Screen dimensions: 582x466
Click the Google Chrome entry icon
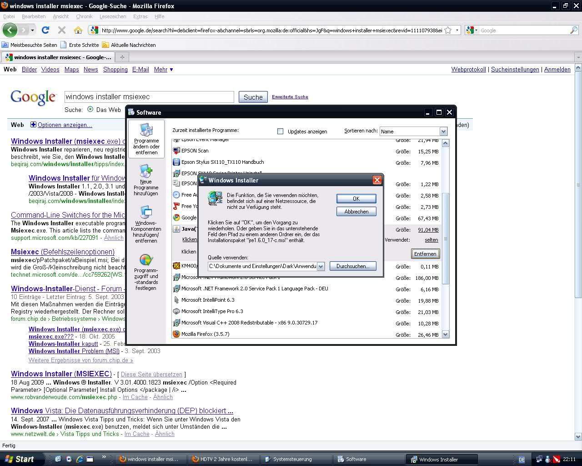click(x=176, y=218)
